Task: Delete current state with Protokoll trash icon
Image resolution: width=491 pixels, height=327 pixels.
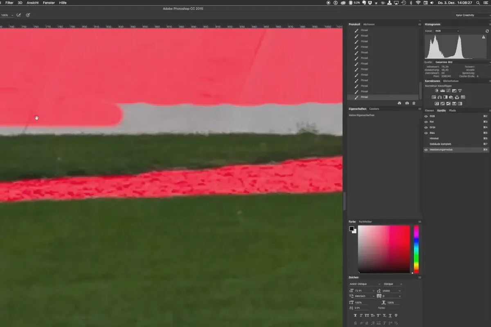Action: [414, 103]
